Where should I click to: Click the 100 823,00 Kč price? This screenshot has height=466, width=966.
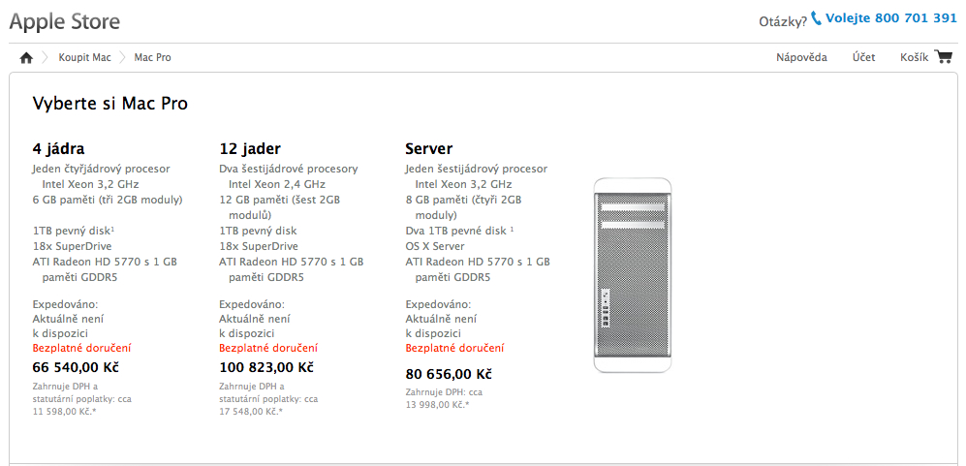coord(266,368)
